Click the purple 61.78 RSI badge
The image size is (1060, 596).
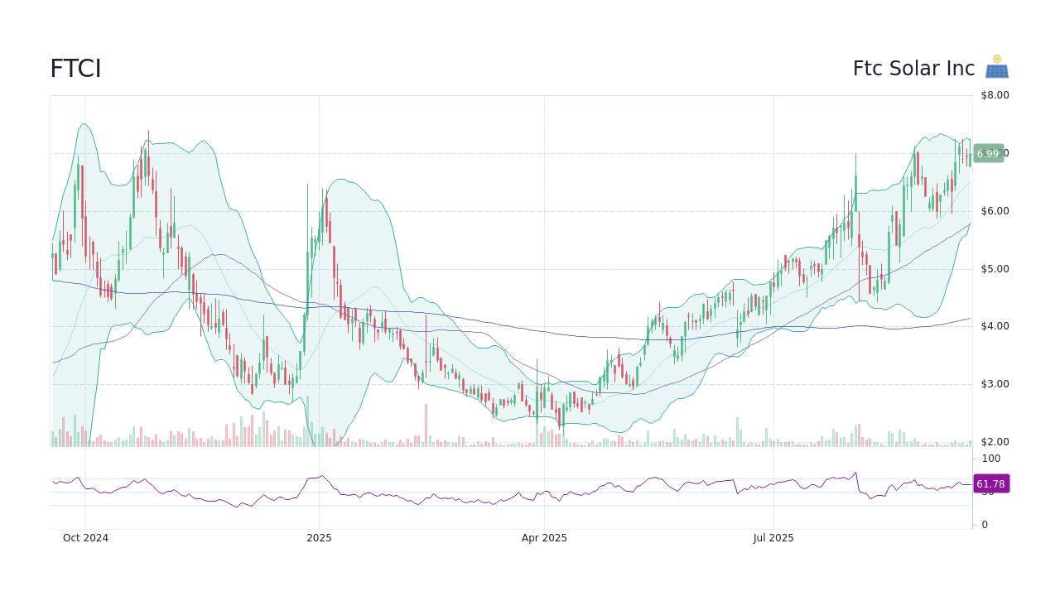point(990,483)
